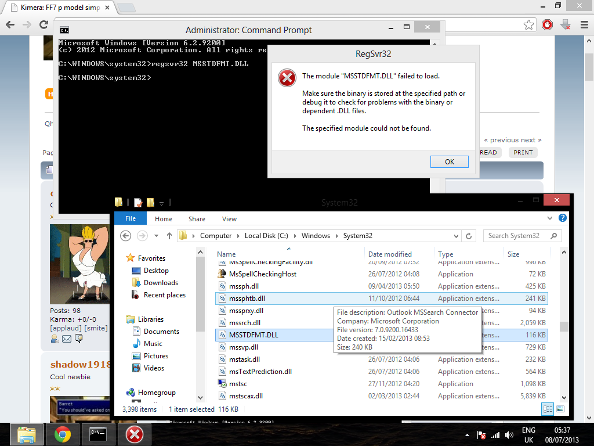594x446 pixels.
Task: Sort by Date modified column
Action: pyautogui.click(x=390, y=254)
